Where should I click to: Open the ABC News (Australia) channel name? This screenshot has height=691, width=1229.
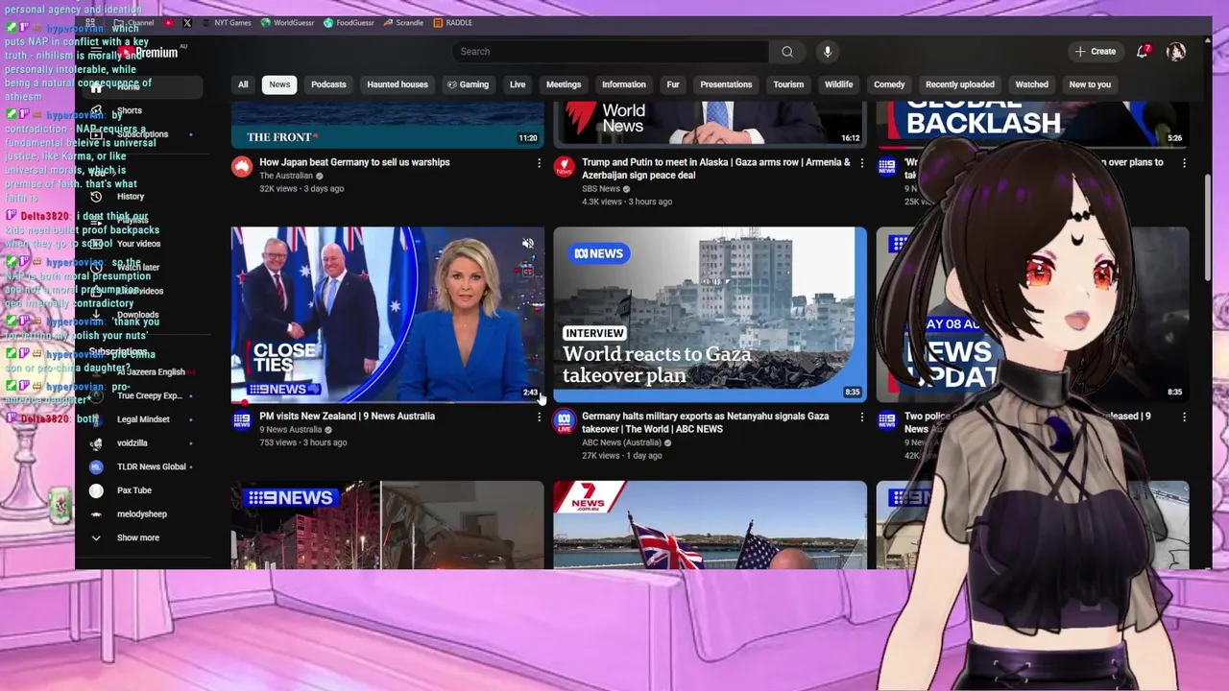621,442
